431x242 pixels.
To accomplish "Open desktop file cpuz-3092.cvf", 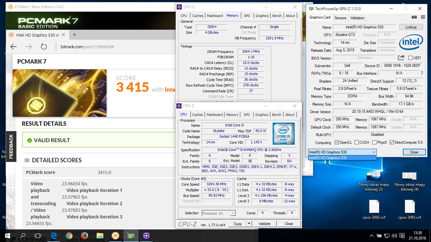I will point(374,210).
